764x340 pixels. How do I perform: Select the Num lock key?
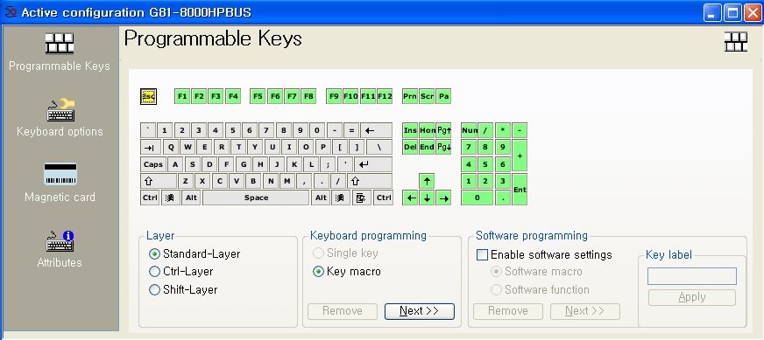[469, 130]
